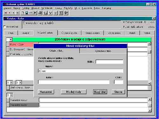Image resolution: width=159 pixels, height=119 pixels.
Task: Click row selector beside Hlavní název
Action: click(x=8, y=44)
